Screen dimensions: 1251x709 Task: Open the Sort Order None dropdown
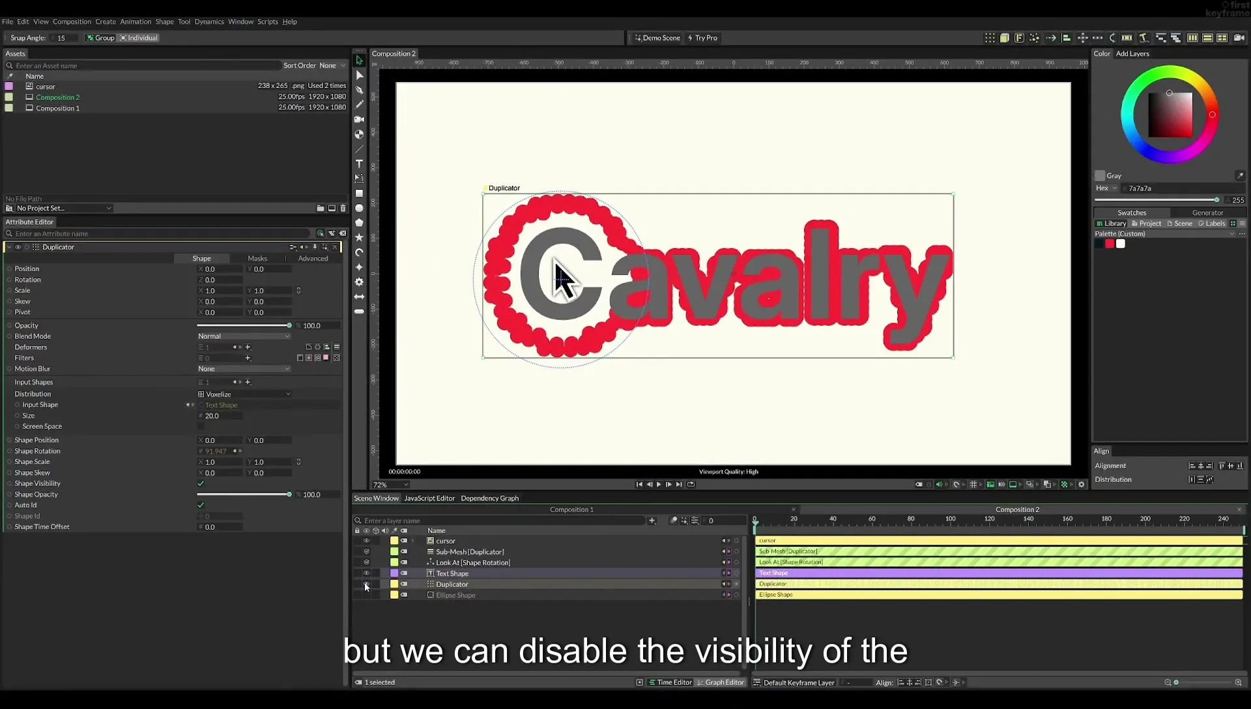[332, 65]
